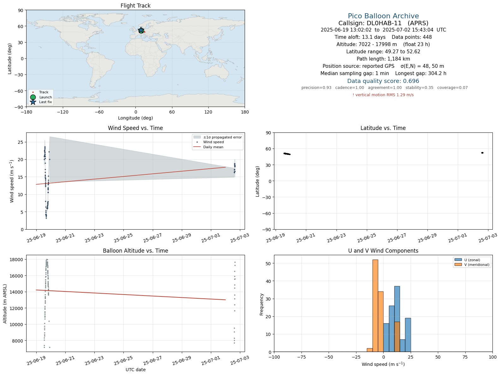Click the red "vertical motion RMS 1.29 m/s" warning
Viewport: 501px width, 375px height.
click(x=383, y=95)
